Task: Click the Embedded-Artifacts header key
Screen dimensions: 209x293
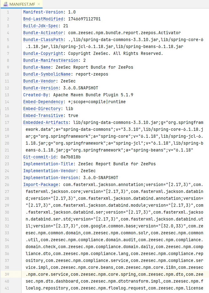Action: 45,122
